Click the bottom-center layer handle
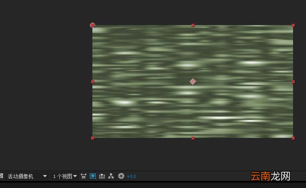Viewport: 306px width, 188px height. coord(193,138)
